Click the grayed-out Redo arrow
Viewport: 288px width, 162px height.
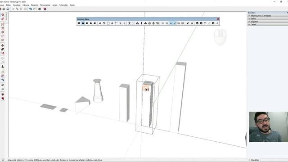point(34,9)
